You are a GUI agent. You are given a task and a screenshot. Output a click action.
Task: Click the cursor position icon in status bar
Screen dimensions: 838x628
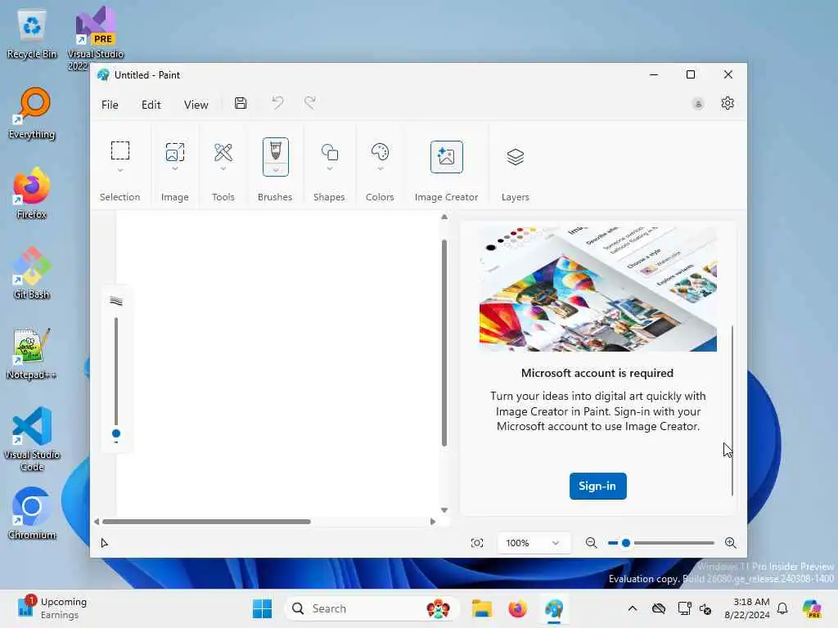pos(105,543)
